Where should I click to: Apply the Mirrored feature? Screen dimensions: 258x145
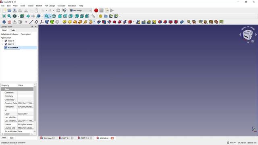point(138,22)
